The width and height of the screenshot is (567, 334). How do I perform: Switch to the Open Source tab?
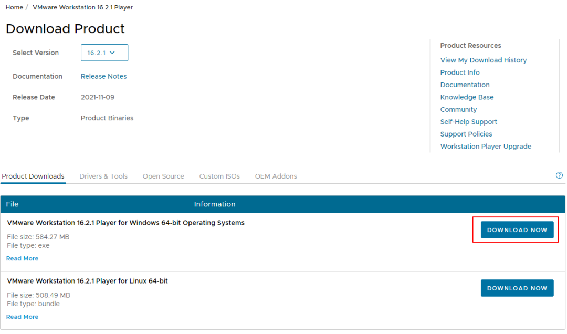(163, 176)
